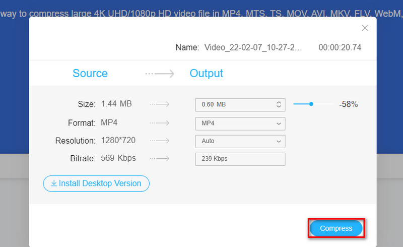
Task: Click the arrow icon in the Format row
Action: [x=159, y=124]
